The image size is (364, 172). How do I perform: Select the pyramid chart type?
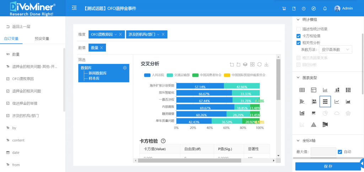[314, 125]
